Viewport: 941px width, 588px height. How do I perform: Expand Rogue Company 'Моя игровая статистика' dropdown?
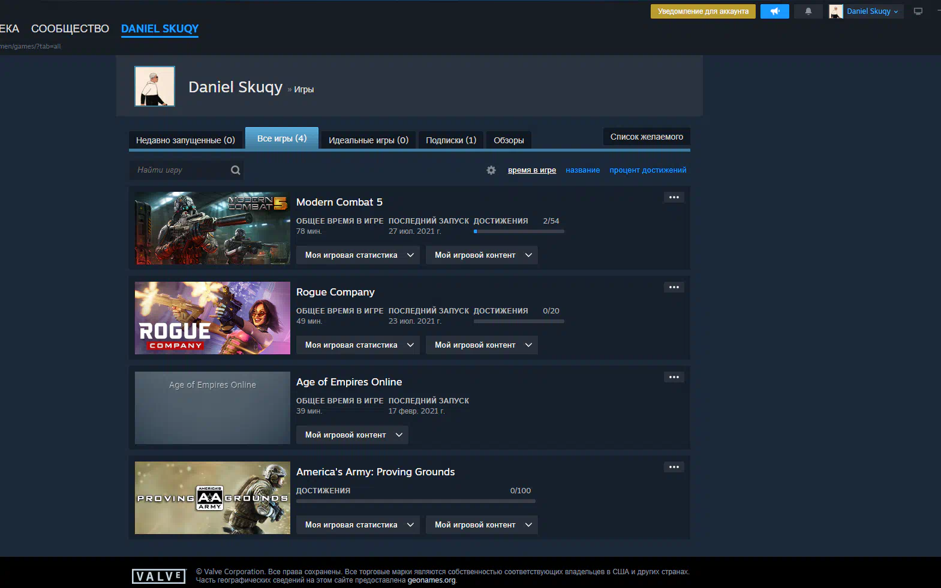click(x=358, y=345)
